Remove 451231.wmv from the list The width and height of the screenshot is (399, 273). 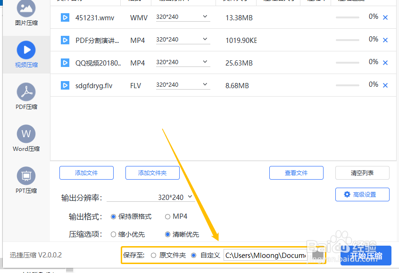385,17
